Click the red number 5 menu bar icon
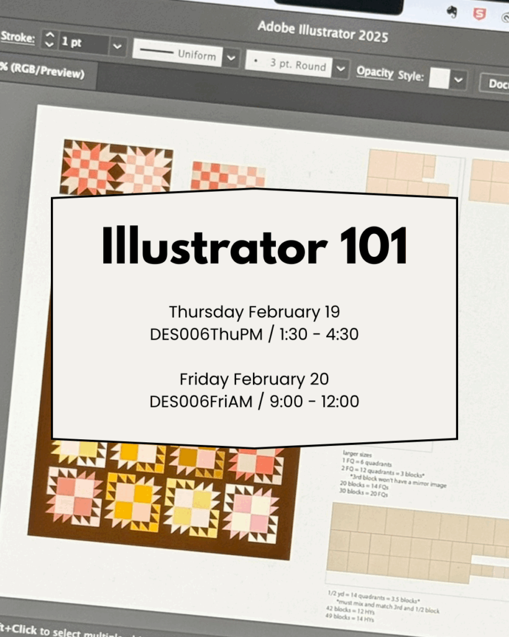Screen dimensions: 509x637 tap(479, 14)
